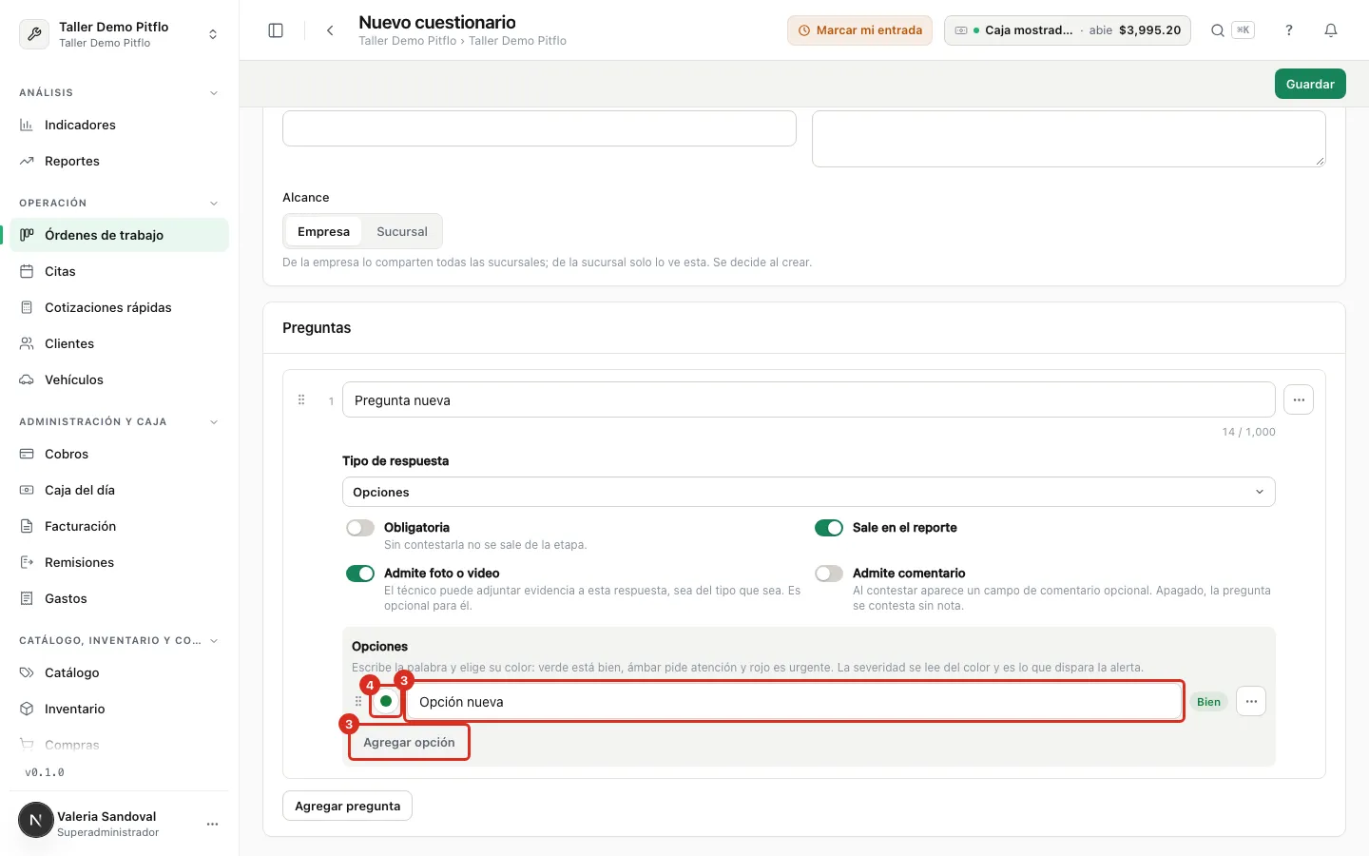Click the Pregunta nueva question text field
Screen dimensions: 1369x856
[x=808, y=400]
